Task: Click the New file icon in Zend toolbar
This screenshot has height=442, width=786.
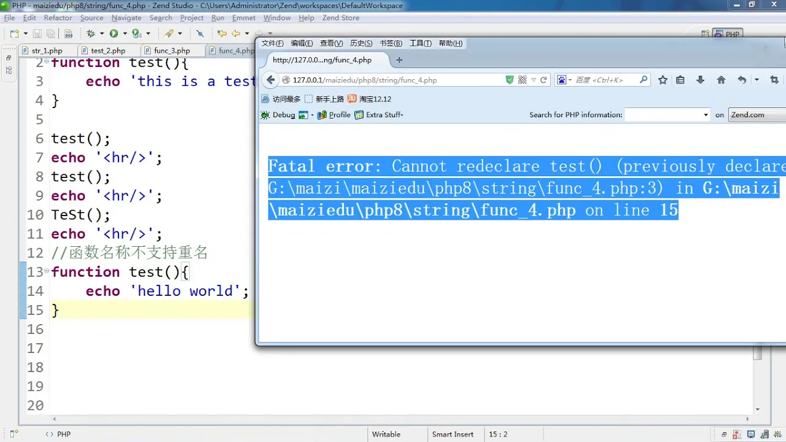Action: [14, 34]
